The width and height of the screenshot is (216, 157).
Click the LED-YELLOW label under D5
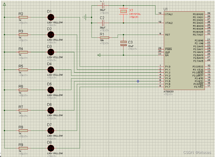55,95
